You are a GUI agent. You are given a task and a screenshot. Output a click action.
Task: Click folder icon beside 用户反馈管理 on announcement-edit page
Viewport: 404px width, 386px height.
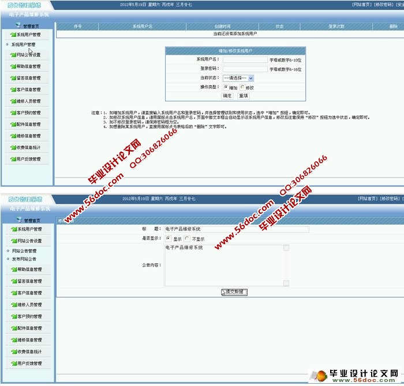point(14,364)
